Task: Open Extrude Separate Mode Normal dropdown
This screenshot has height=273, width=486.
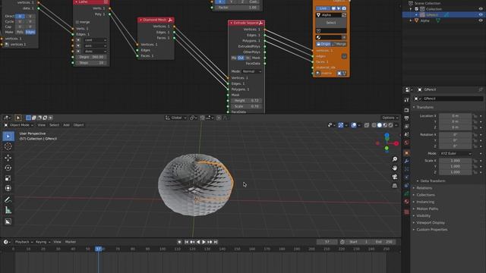Action: tap(251, 71)
